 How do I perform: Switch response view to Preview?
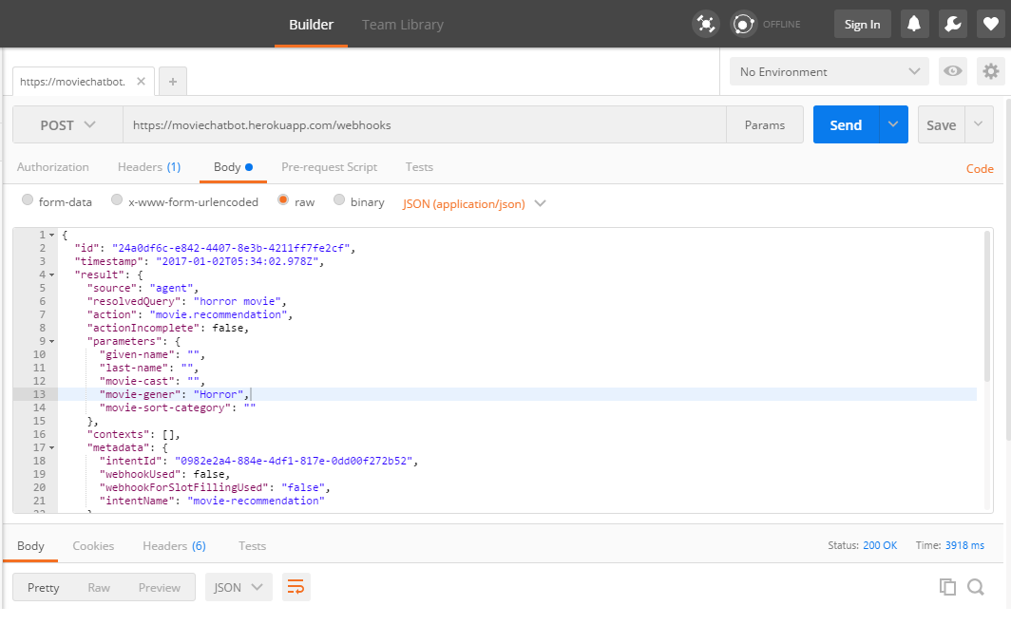[160, 587]
